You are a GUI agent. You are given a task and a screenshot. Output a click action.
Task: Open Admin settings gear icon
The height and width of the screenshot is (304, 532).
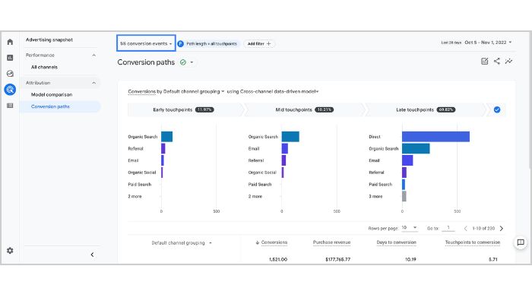click(10, 251)
